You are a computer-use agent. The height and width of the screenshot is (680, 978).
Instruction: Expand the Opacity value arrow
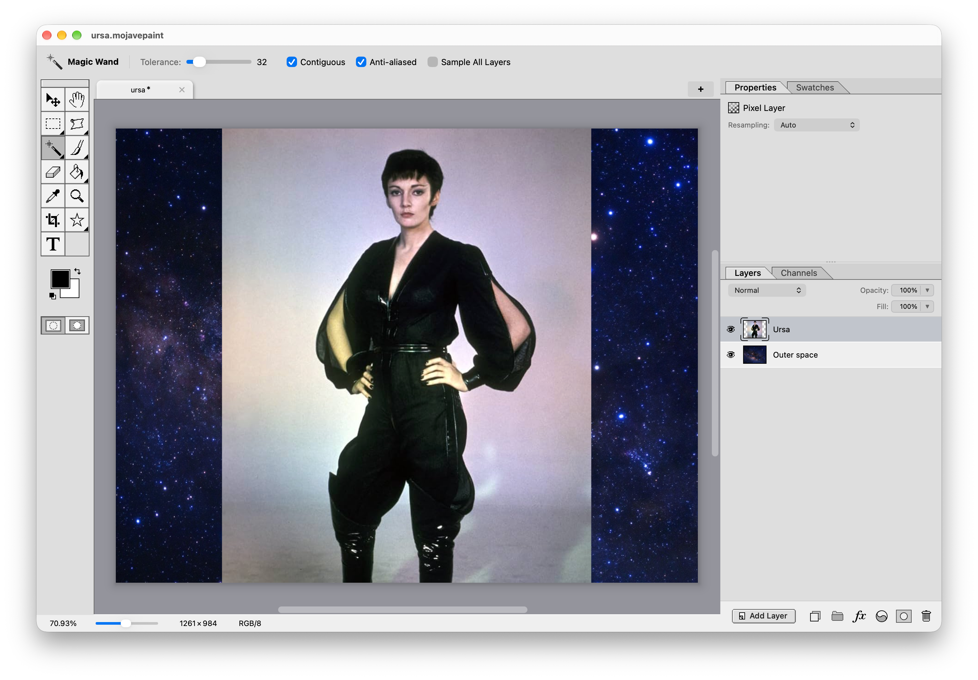point(927,291)
